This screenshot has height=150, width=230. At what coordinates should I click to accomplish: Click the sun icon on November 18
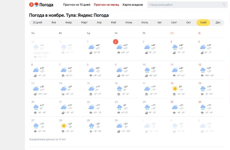tap(174, 89)
